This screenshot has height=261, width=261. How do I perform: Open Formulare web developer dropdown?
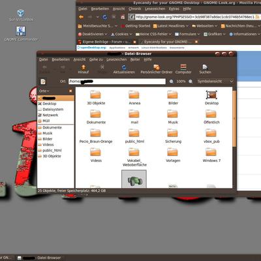click(187, 34)
